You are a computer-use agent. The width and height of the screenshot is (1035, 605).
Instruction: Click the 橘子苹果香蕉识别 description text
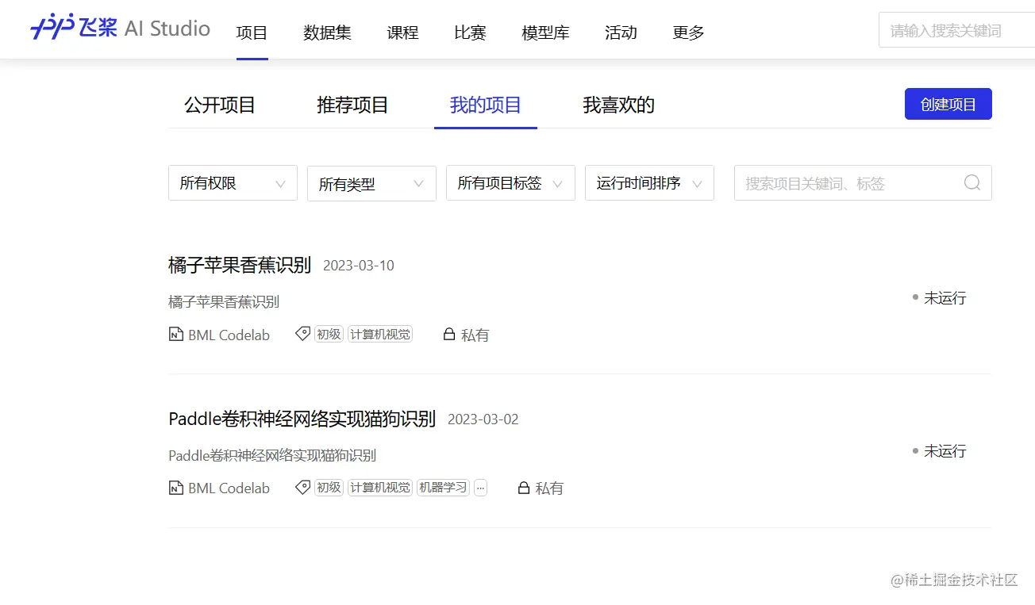point(224,302)
